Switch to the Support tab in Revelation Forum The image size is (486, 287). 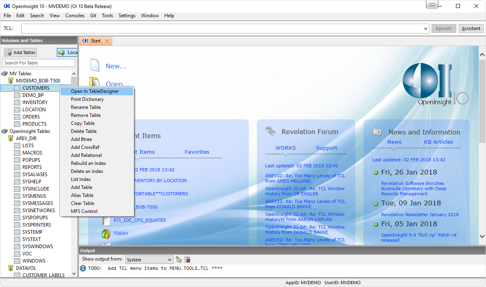[x=327, y=148]
